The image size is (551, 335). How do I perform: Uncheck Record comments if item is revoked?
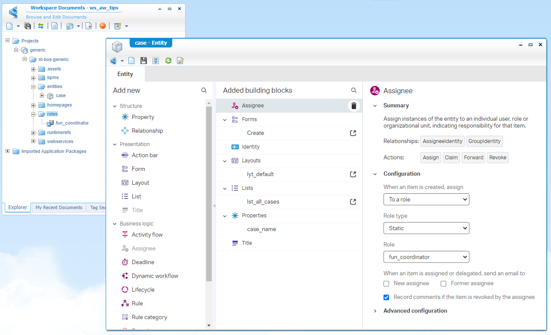coord(387,297)
